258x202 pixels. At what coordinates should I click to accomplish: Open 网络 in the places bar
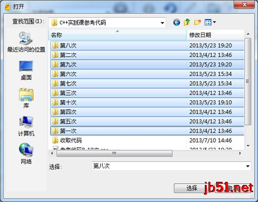click(x=26, y=154)
